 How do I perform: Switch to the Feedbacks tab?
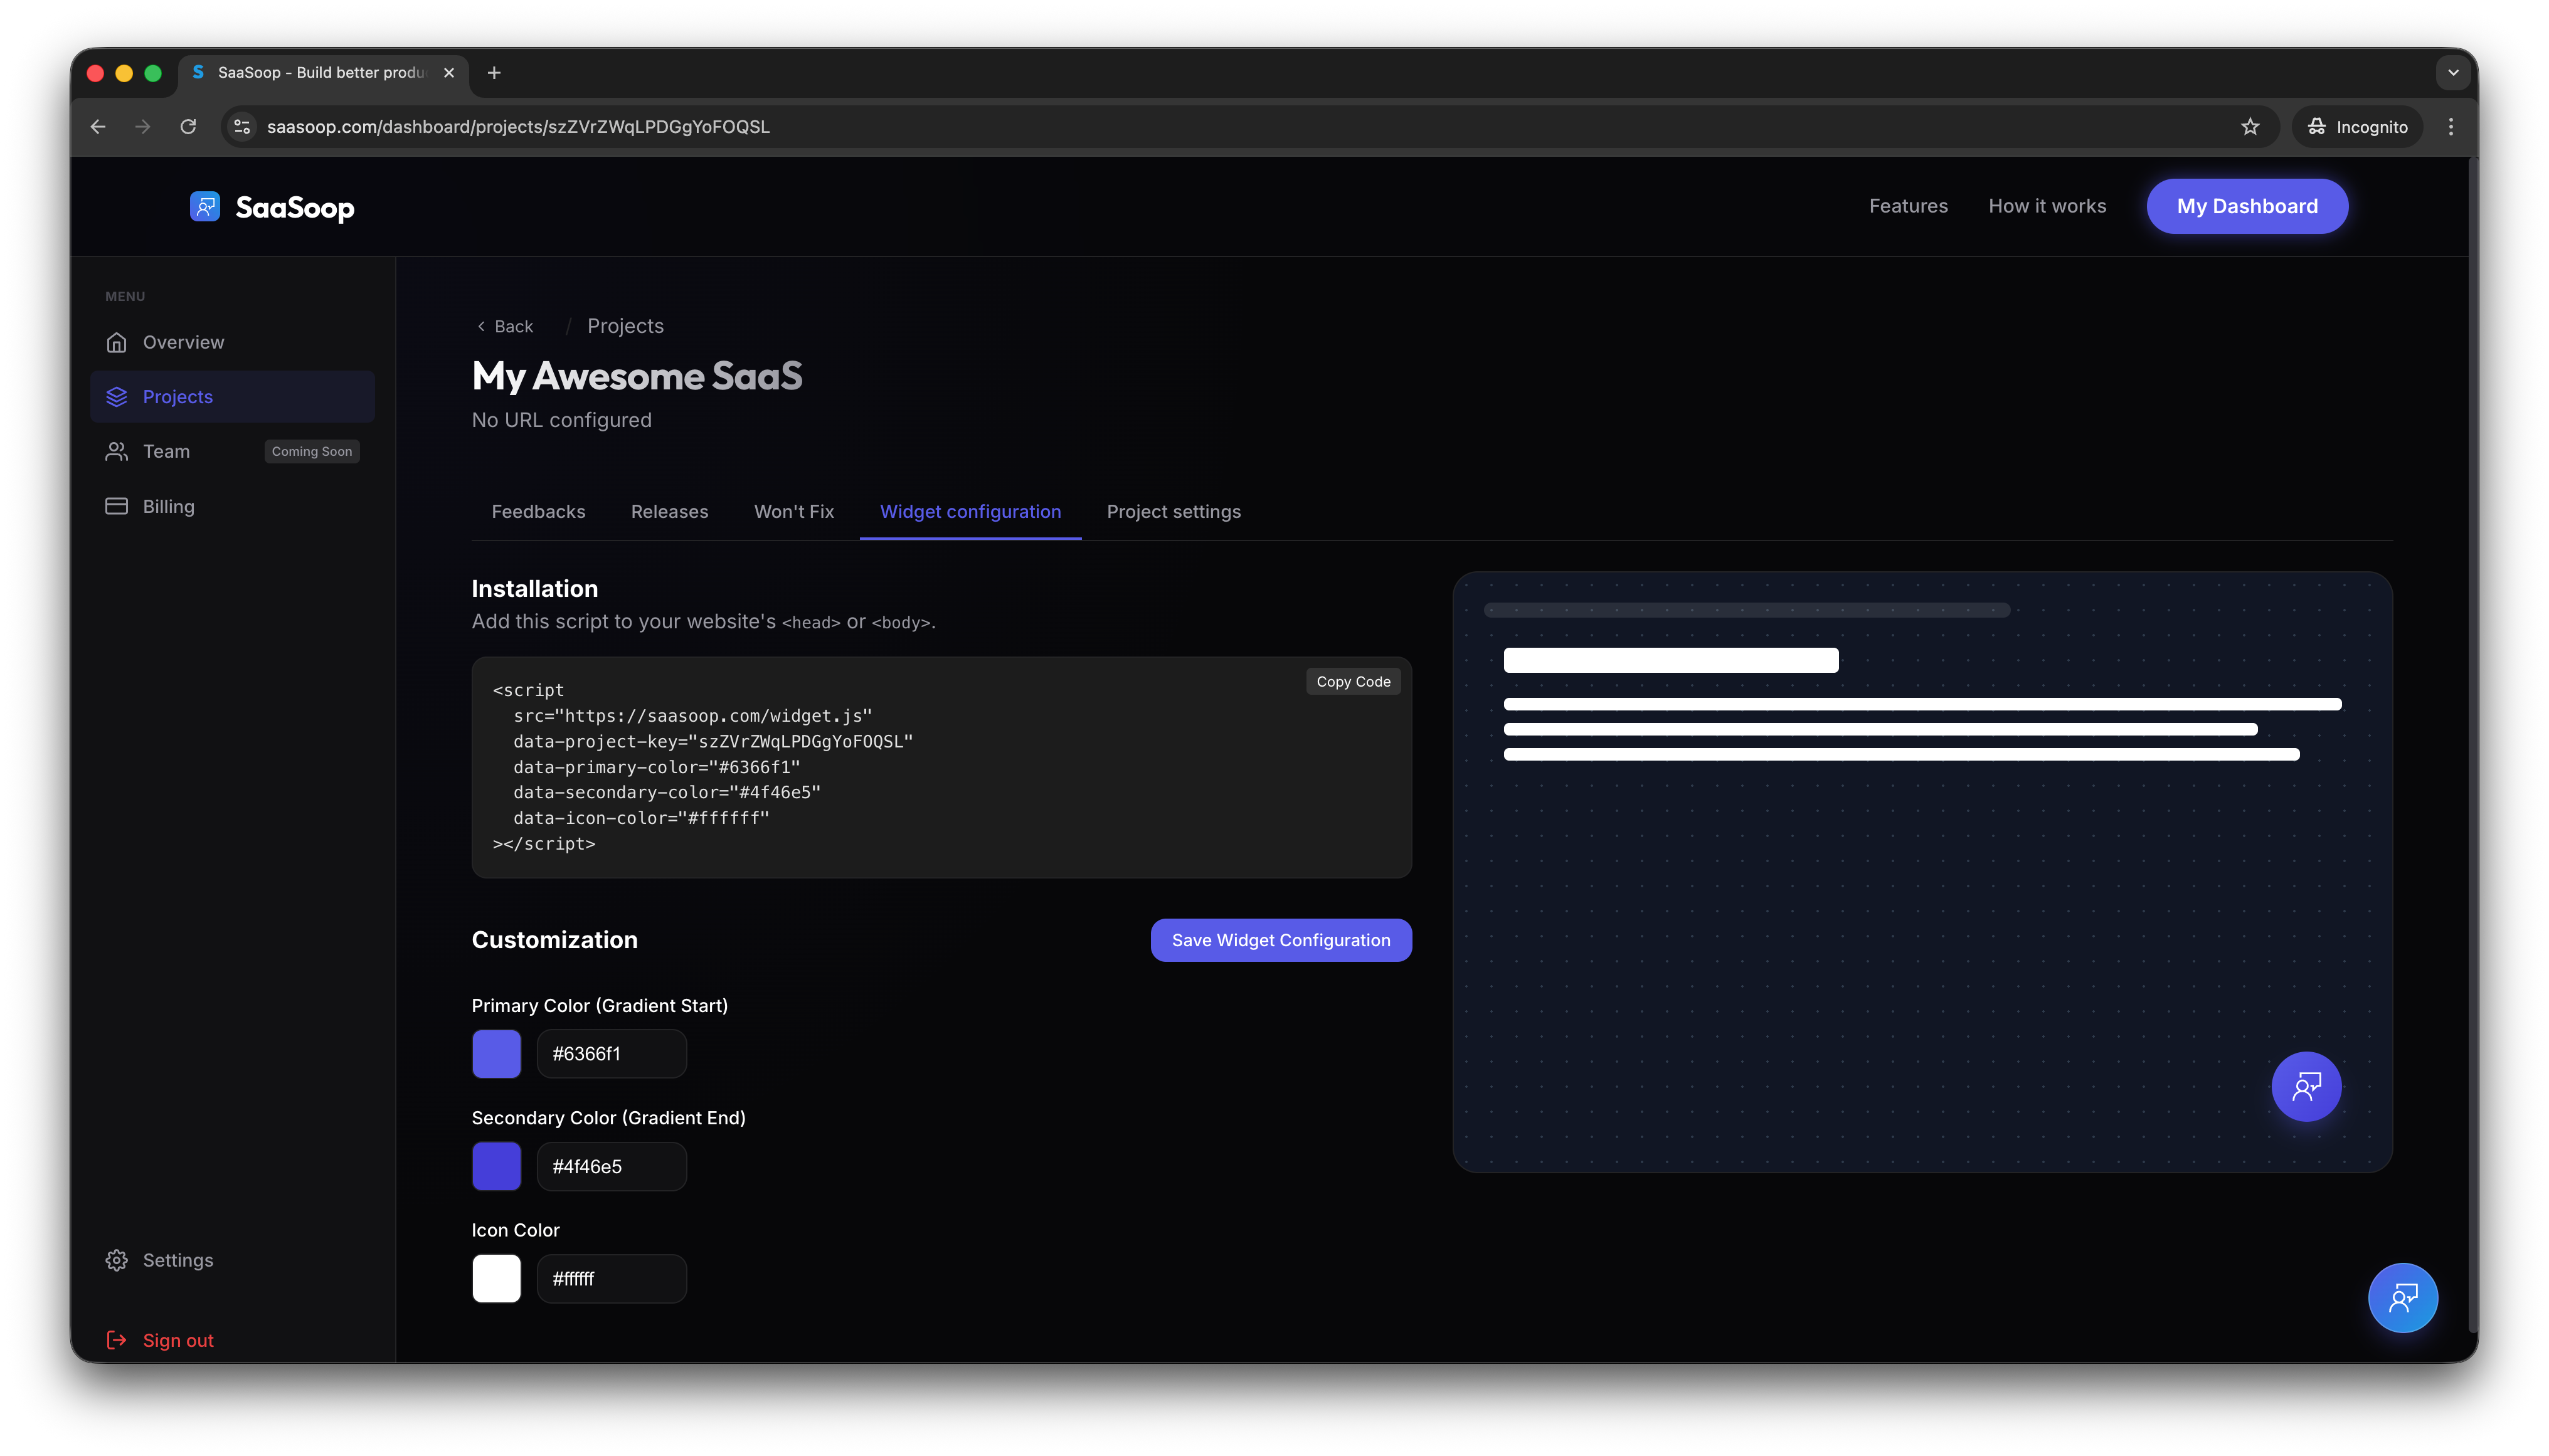[538, 511]
